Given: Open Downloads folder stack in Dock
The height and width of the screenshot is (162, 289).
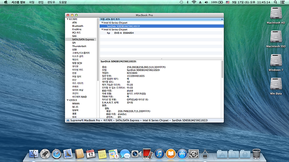Looking at the screenshot, I should point(245,154).
